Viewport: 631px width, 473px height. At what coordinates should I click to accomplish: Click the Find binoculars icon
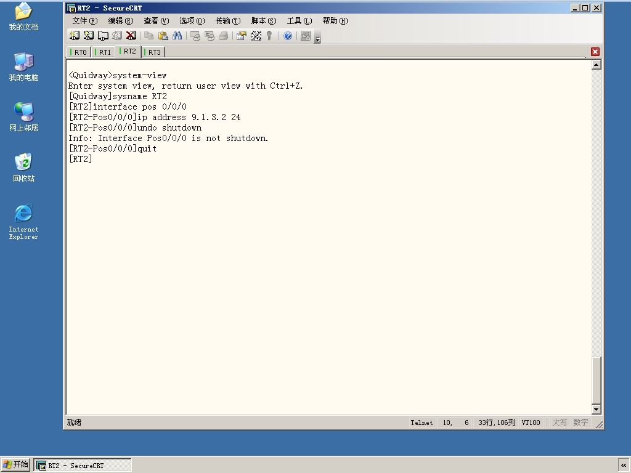pos(177,36)
